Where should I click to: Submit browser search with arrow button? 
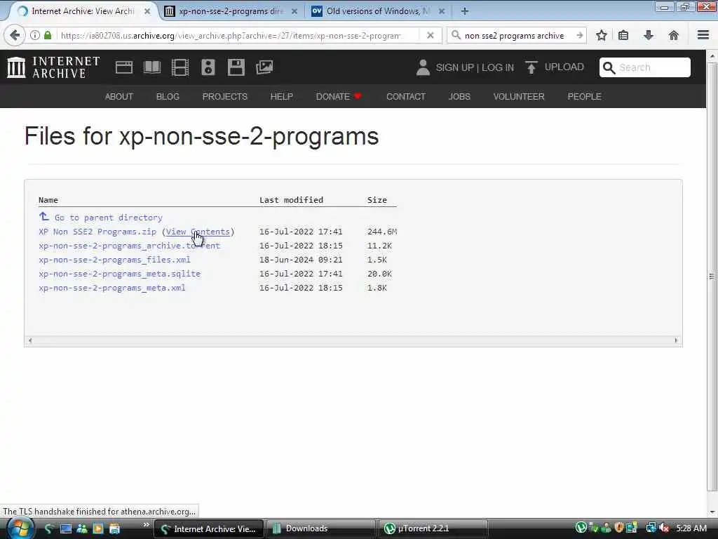[x=580, y=35]
